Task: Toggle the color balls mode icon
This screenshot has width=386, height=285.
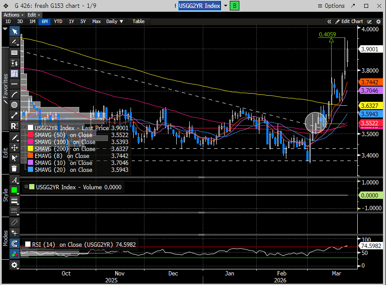Action: (x=14, y=254)
